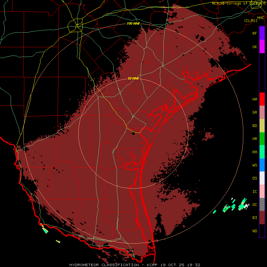This screenshot has height=267, width=267.
Task: Click the ND black legend swatch
Action: [x=262, y=231]
